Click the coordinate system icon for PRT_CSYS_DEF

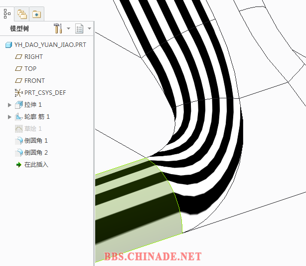19,93
